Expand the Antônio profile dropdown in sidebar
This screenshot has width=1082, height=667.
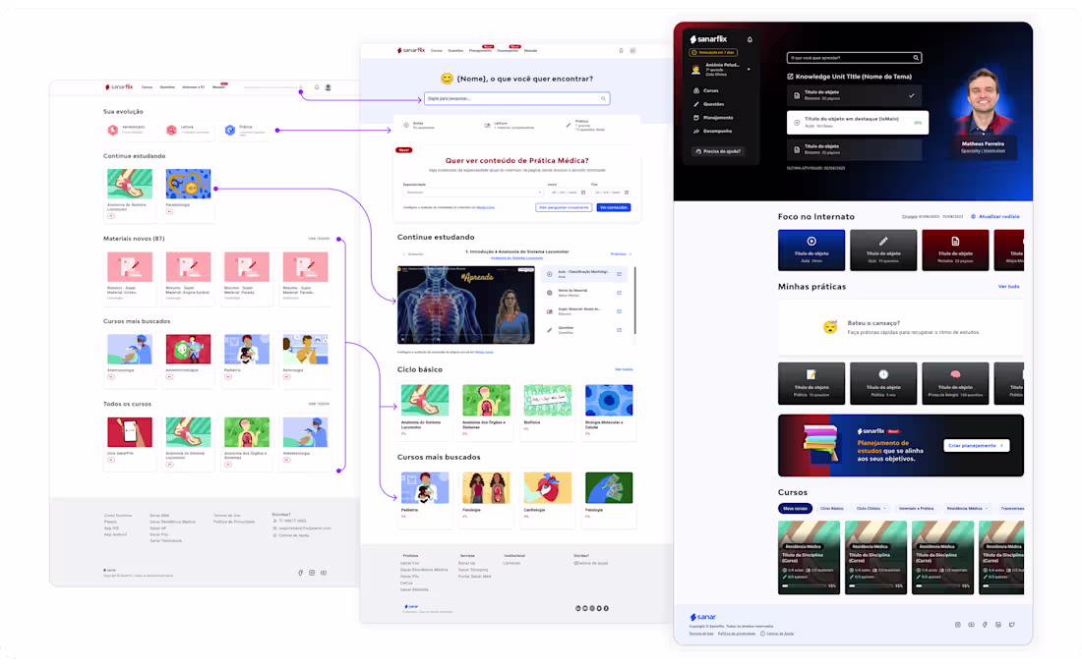[x=750, y=69]
